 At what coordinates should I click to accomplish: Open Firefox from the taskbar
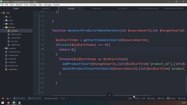[8, 103]
